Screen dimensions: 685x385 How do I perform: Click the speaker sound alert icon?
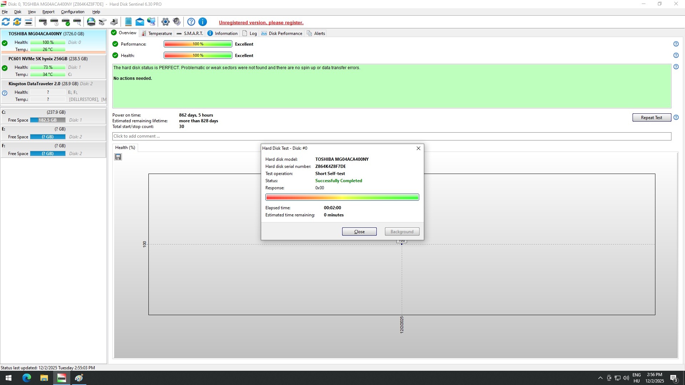click(x=177, y=22)
